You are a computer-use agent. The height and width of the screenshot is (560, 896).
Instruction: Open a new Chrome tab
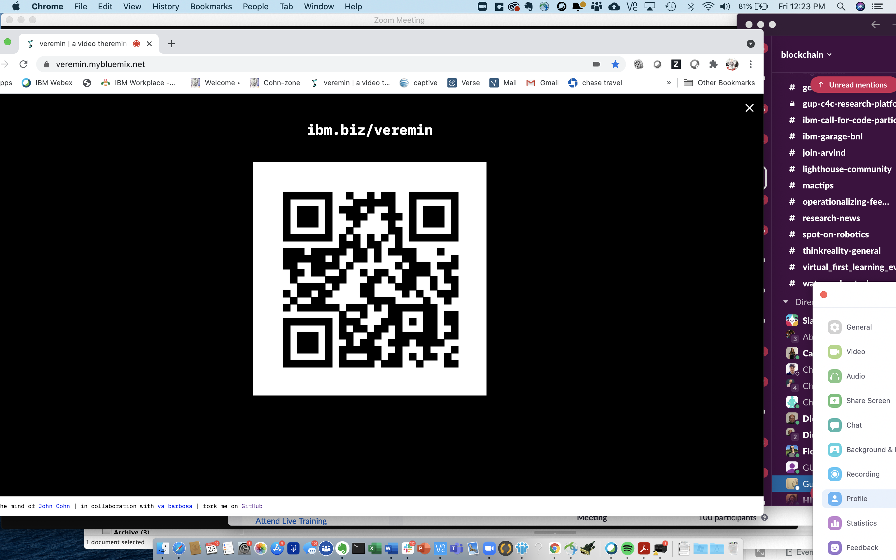(x=171, y=44)
